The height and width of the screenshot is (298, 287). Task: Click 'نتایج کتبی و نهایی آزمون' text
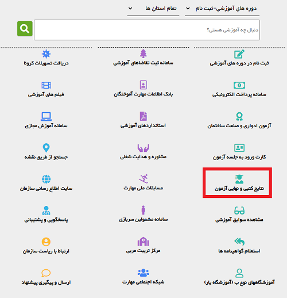(239, 189)
